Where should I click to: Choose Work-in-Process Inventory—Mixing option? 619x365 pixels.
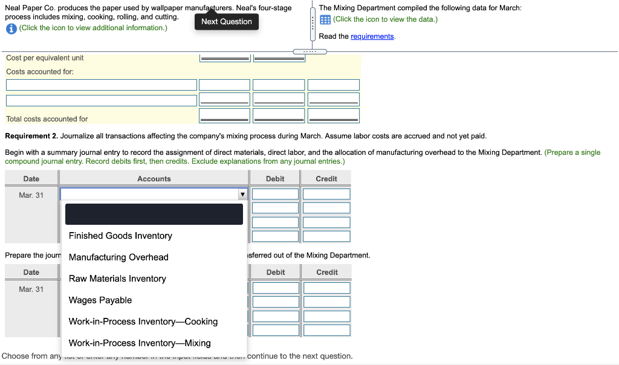(140, 343)
